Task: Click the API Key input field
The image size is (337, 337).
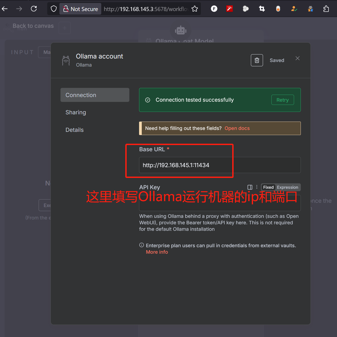Action: pos(220,203)
